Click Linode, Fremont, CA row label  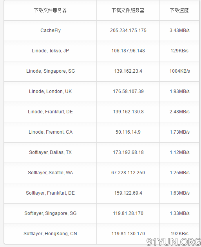51,132
